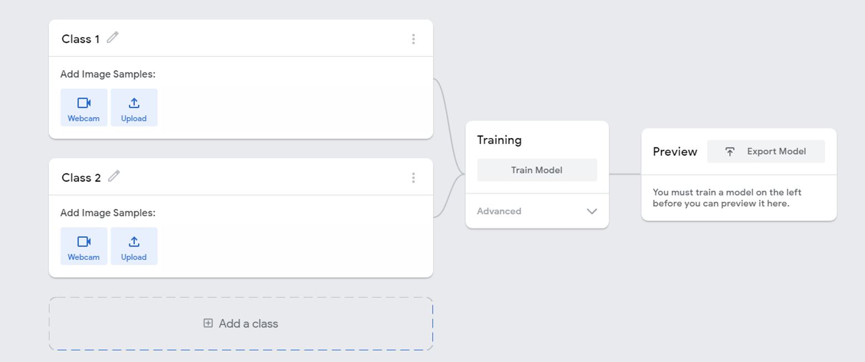Open the Advanced training settings label
This screenshot has width=865, height=362.
click(x=499, y=211)
